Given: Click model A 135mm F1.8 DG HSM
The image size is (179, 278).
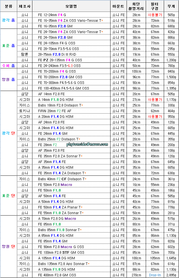Looking at the screenshot, I should [x=57, y=270].
